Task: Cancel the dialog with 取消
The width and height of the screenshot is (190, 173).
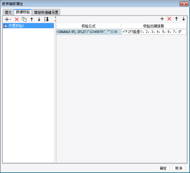Action: (x=179, y=168)
